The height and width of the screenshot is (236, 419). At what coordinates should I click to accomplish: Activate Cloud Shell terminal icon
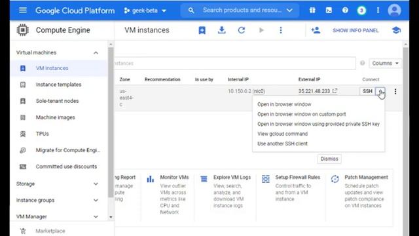click(329, 10)
